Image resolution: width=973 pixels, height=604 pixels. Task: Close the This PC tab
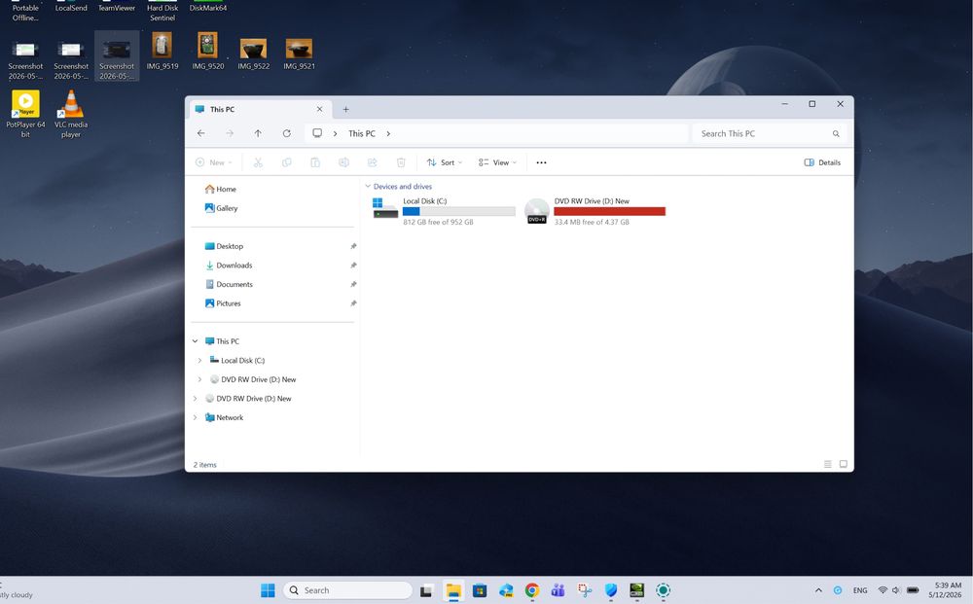(x=319, y=109)
